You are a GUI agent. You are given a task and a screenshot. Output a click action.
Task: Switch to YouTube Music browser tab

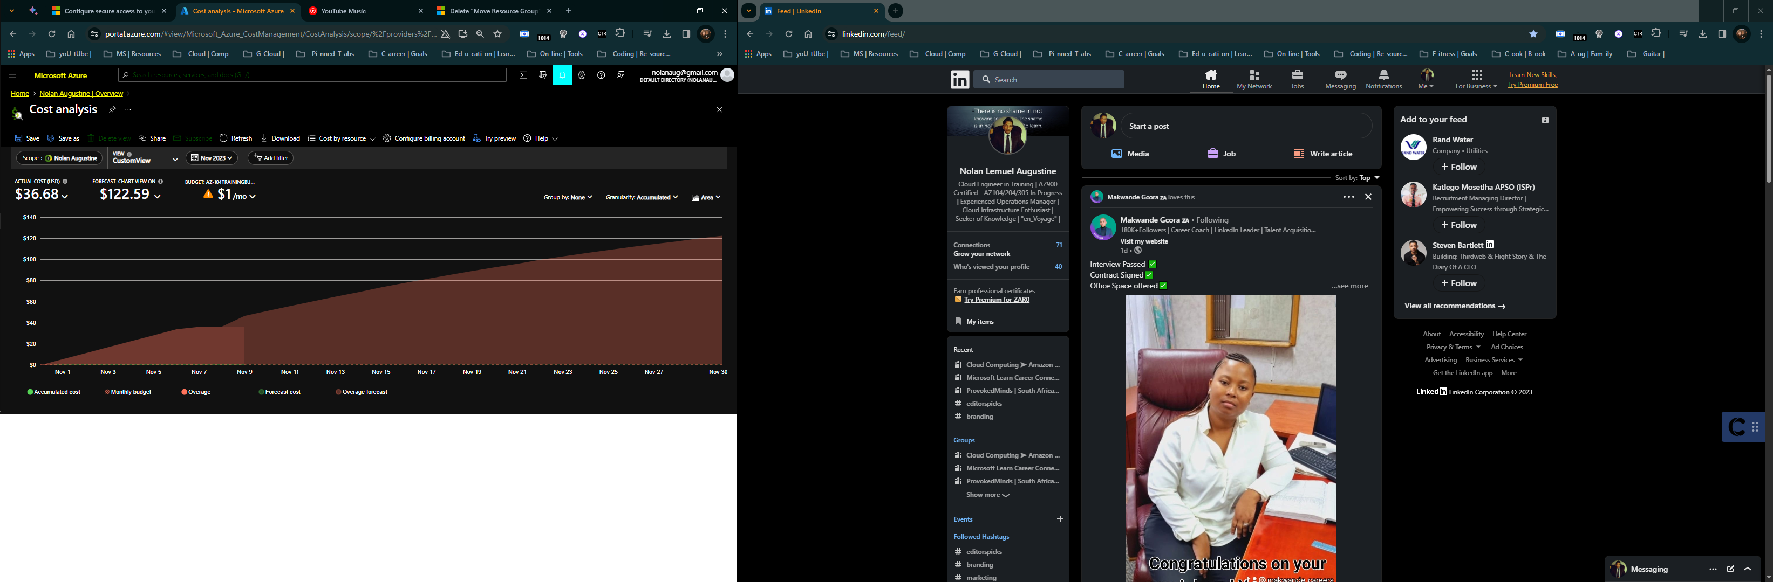pyautogui.click(x=366, y=11)
